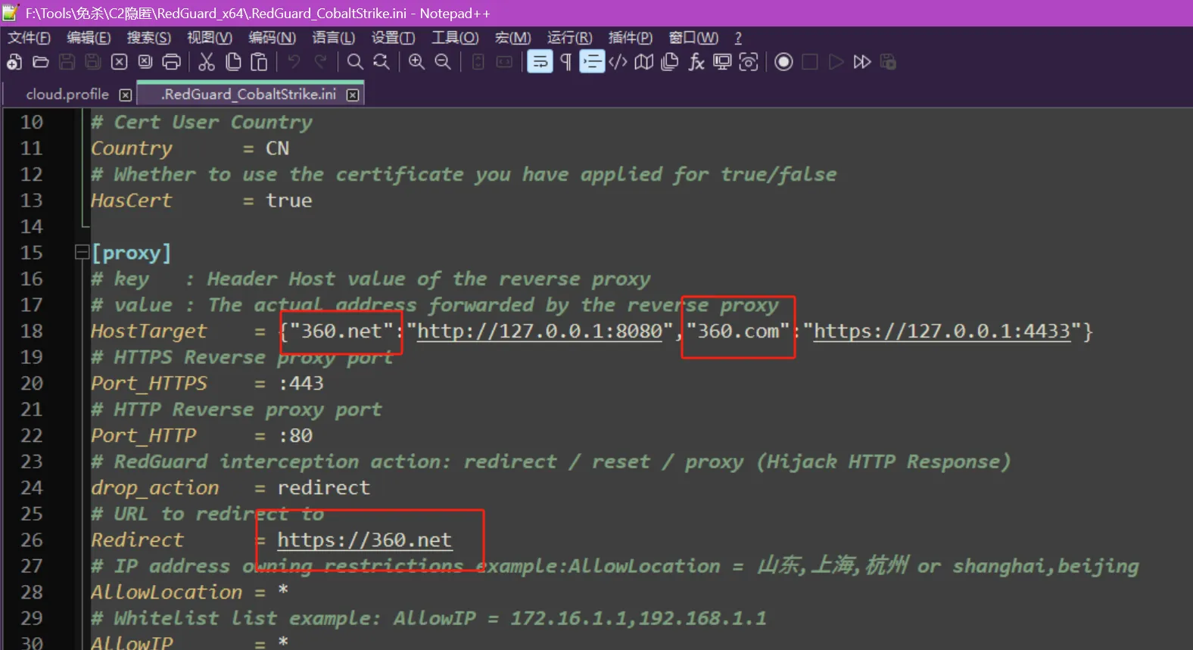Open the 语言(L) menu
Image resolution: width=1193 pixels, height=650 pixels.
pos(333,38)
